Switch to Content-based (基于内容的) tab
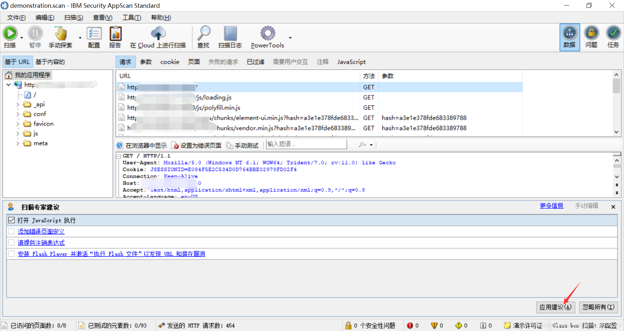The width and height of the screenshot is (624, 331). 50,62
